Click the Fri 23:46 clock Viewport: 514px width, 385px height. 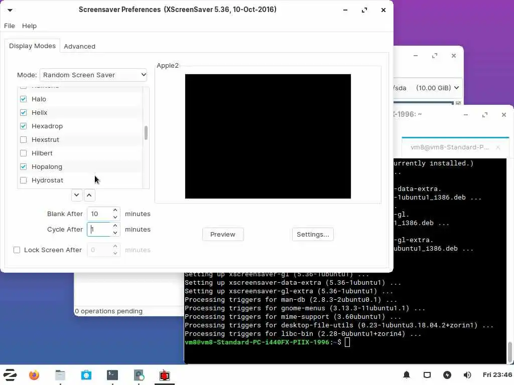pyautogui.click(x=497, y=374)
